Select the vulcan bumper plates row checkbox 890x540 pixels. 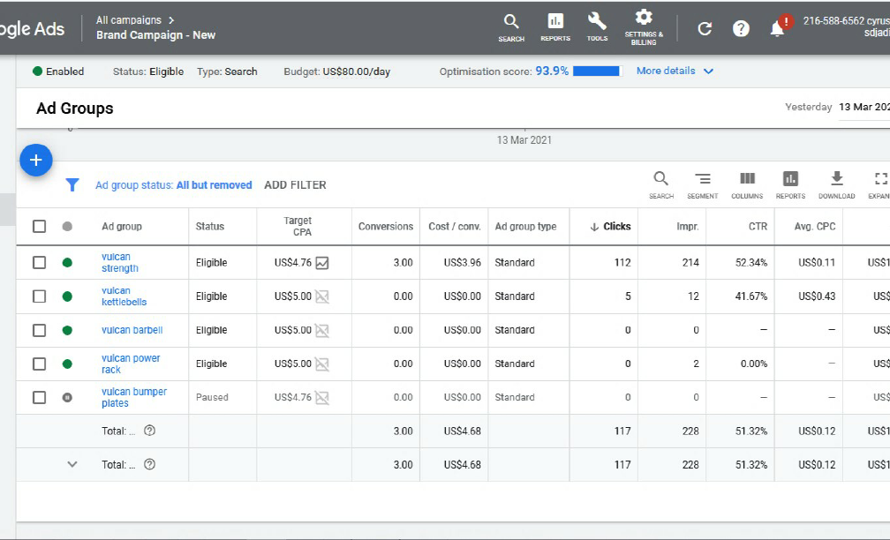(39, 398)
